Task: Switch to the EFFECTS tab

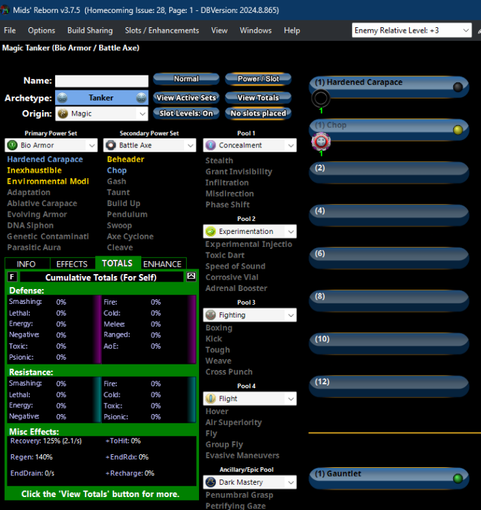Action: (71, 264)
